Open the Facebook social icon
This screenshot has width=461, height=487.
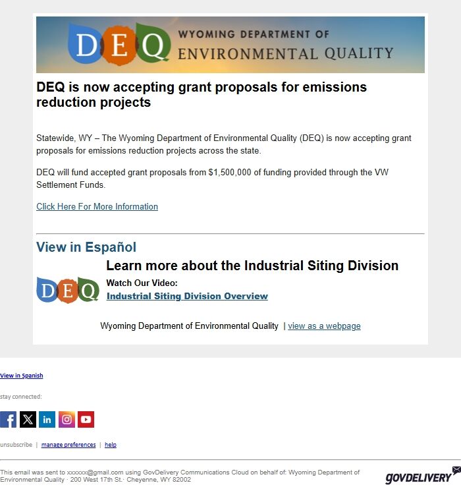click(x=8, y=419)
